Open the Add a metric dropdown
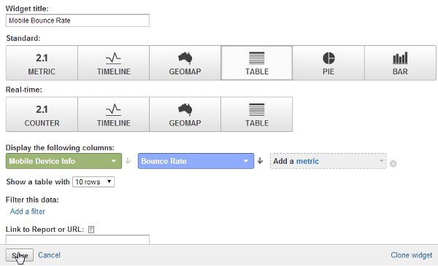The image size is (438, 266). (x=328, y=161)
